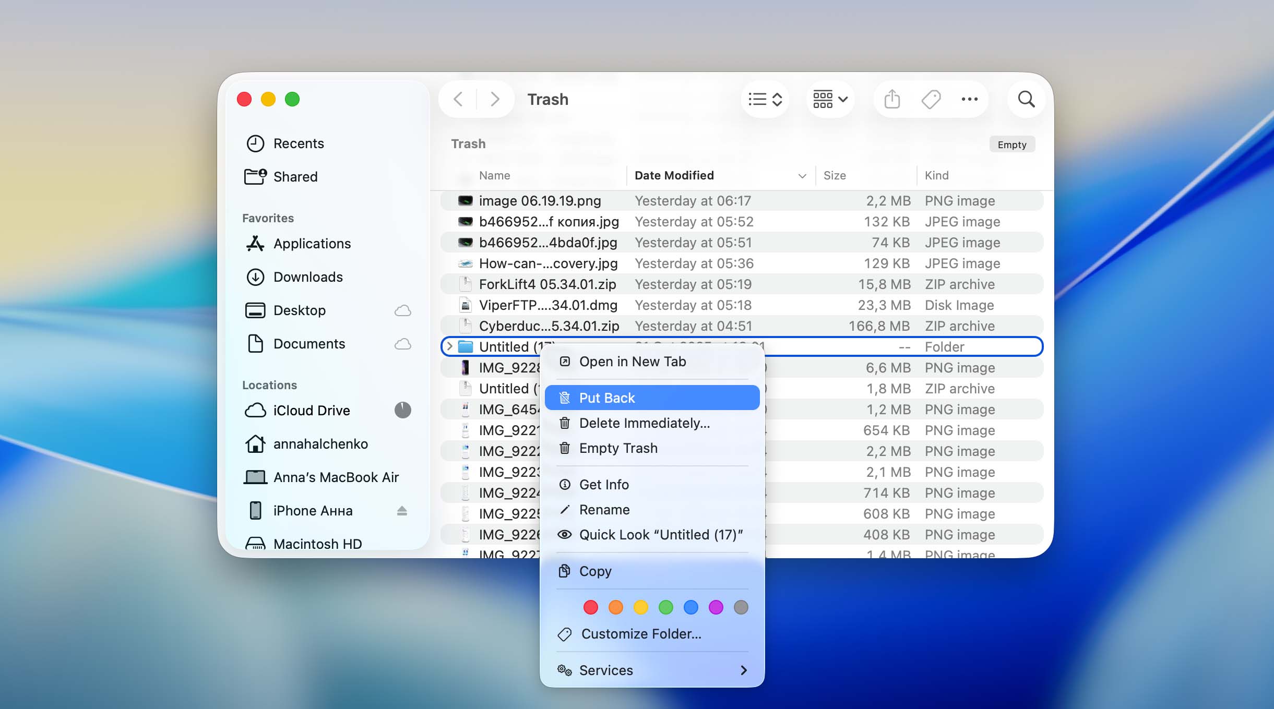Click the iCloud status icon beside iCloud Drive

coord(402,410)
